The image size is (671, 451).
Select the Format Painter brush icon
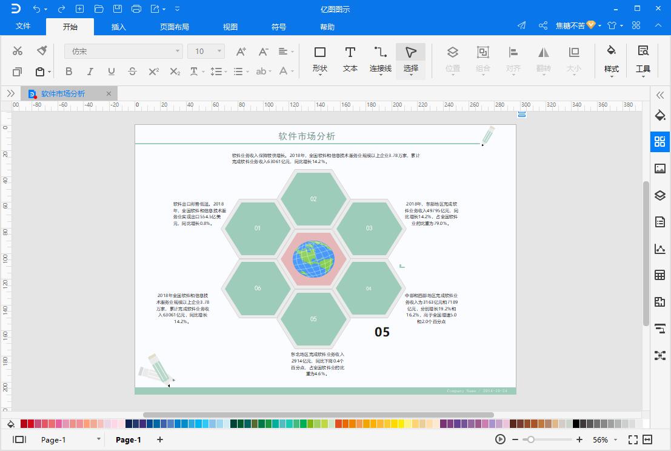tap(42, 51)
